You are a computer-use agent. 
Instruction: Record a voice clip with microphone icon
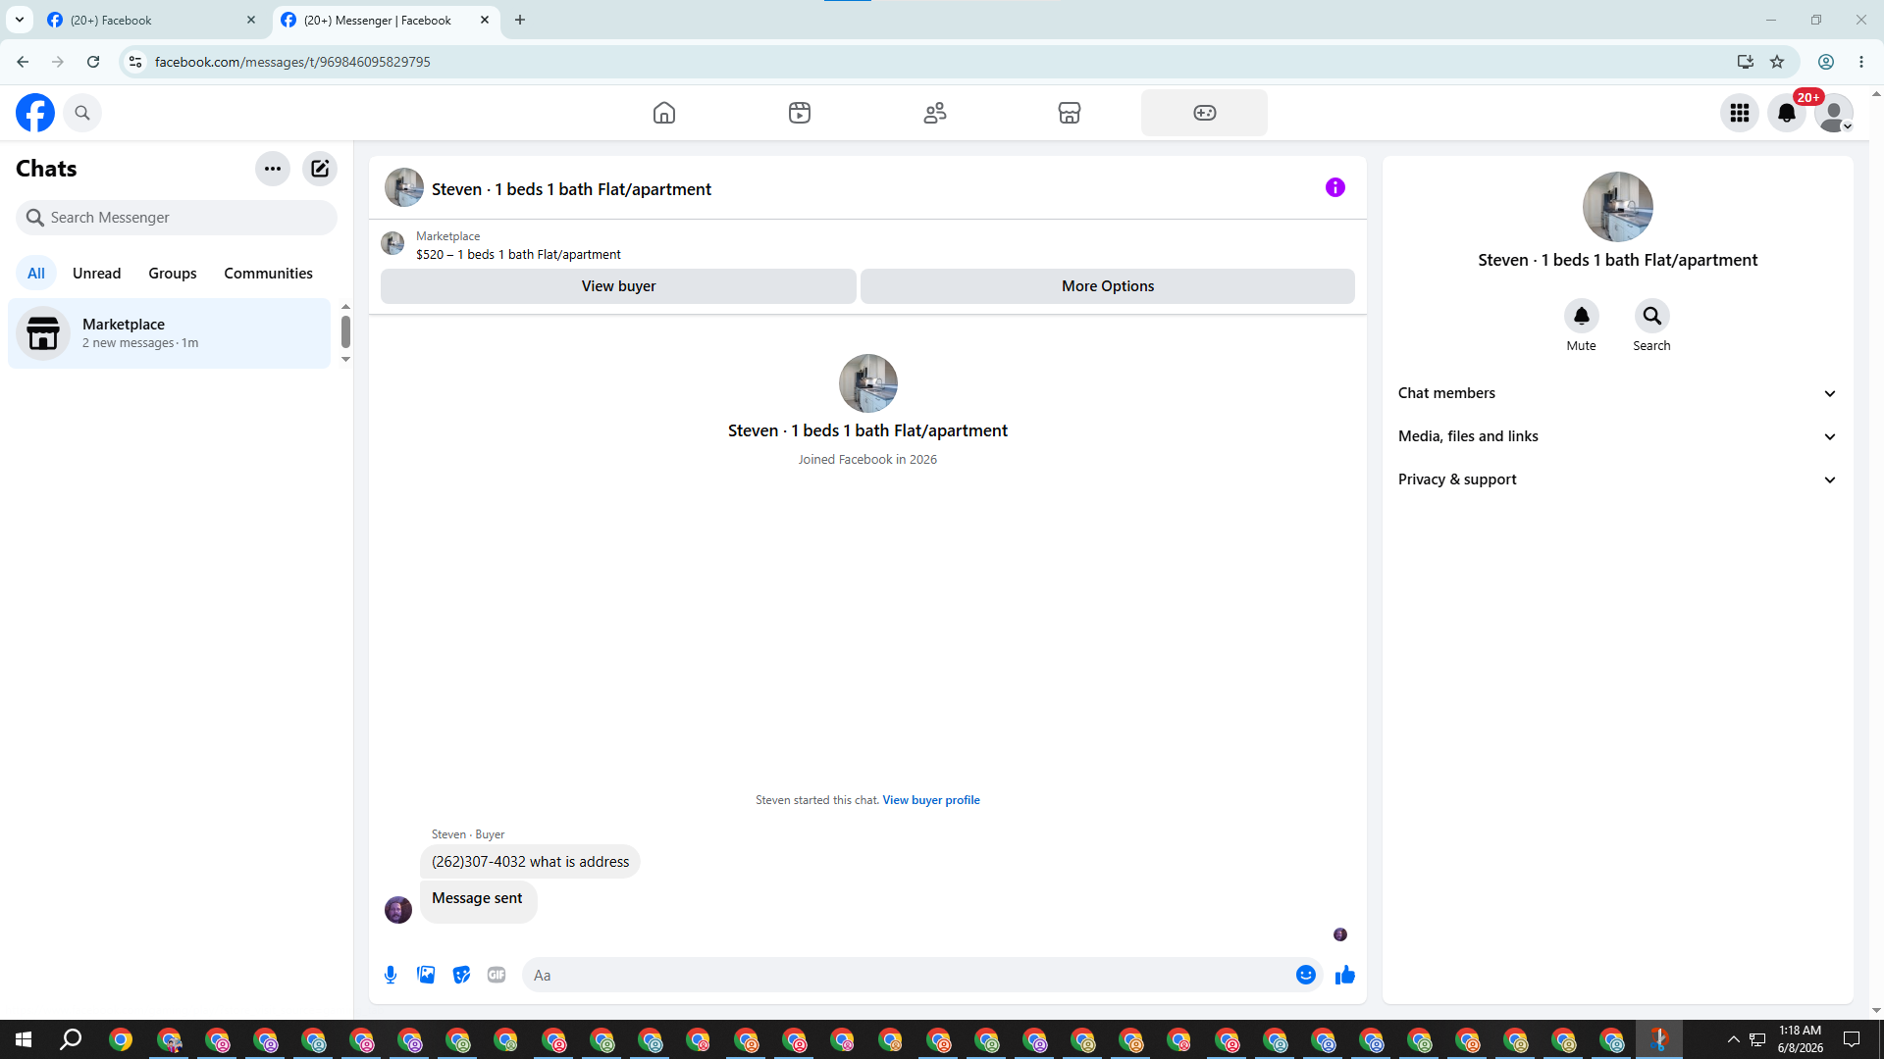coord(391,975)
